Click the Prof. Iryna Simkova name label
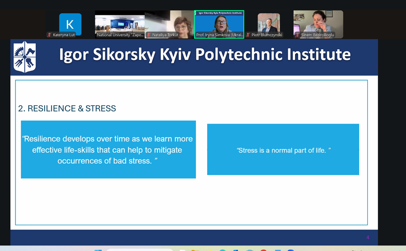Image resolution: width=406 pixels, height=251 pixels. coord(220,35)
